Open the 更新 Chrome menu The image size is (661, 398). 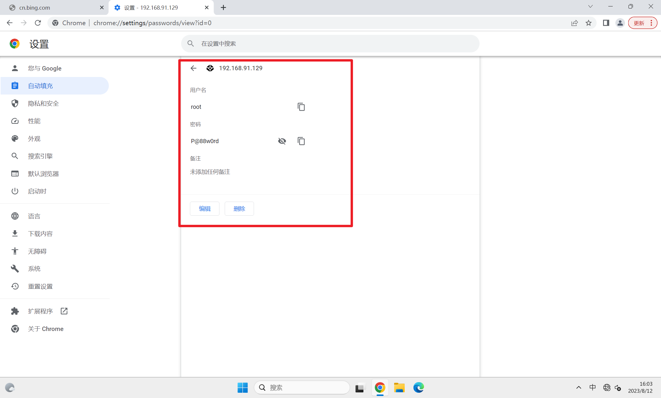(643, 23)
